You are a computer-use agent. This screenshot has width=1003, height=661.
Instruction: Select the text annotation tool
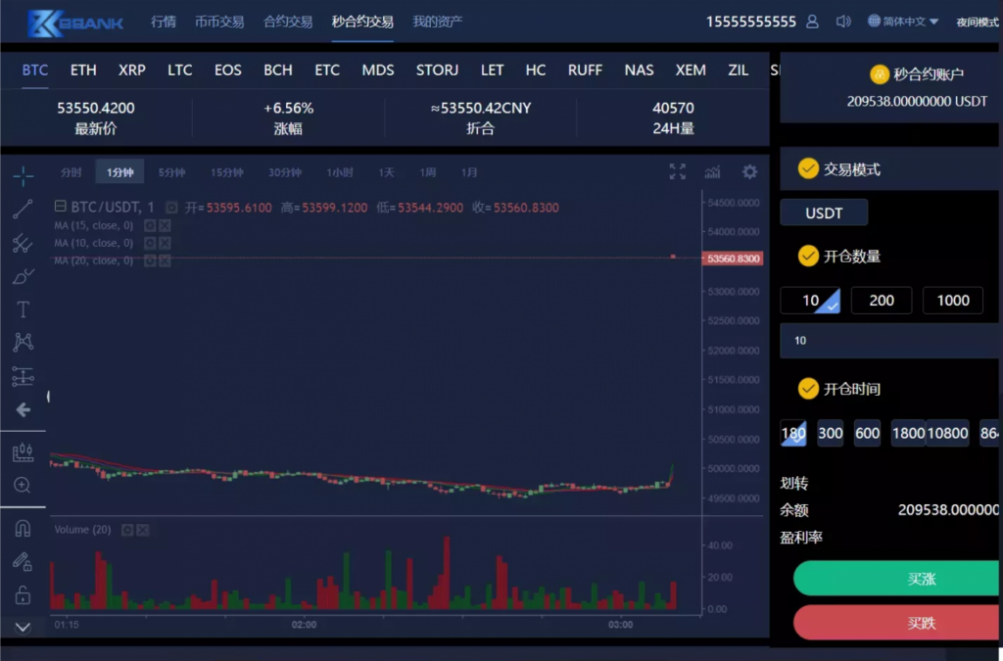23,309
